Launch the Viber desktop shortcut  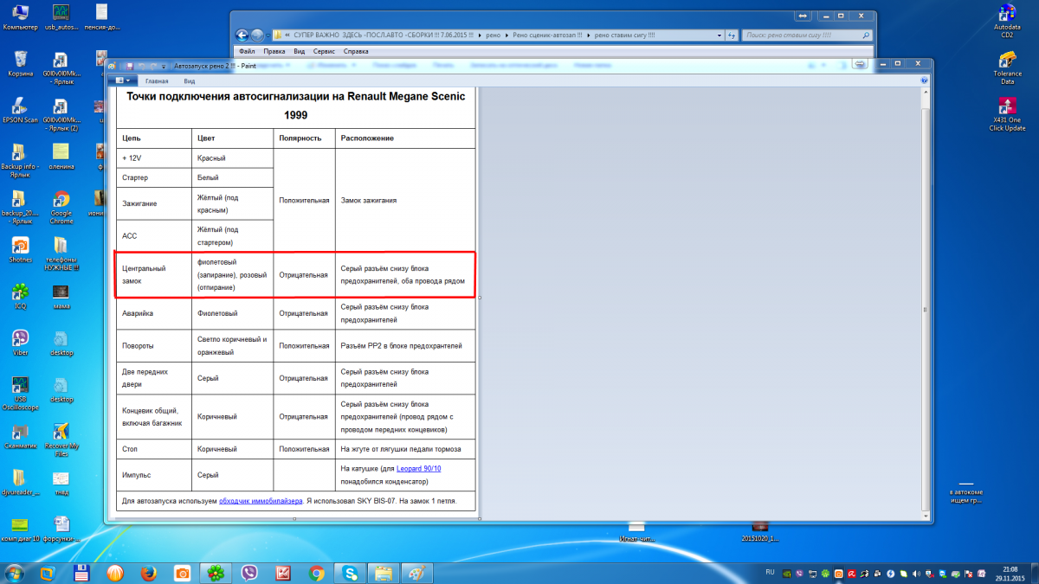click(20, 342)
